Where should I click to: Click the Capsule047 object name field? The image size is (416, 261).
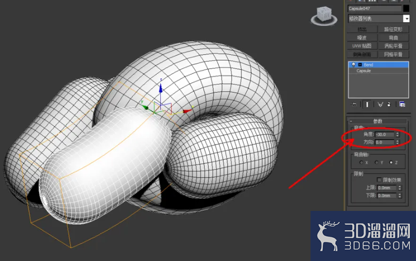pos(375,8)
